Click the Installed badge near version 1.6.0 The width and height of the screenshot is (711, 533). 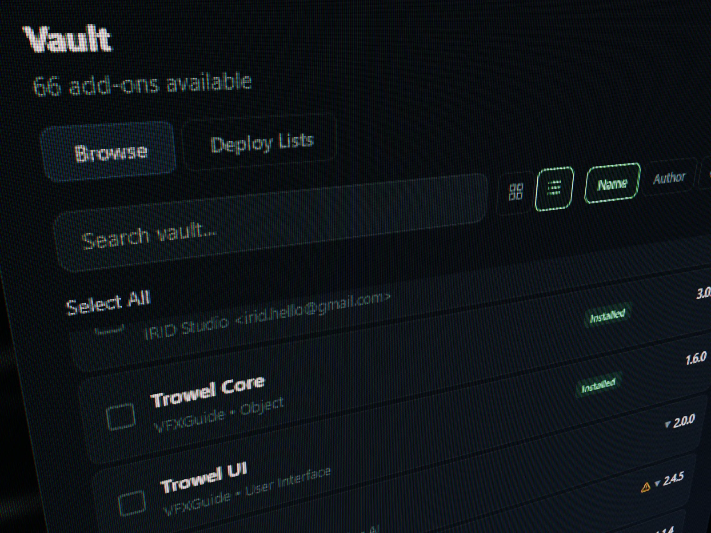click(x=598, y=386)
